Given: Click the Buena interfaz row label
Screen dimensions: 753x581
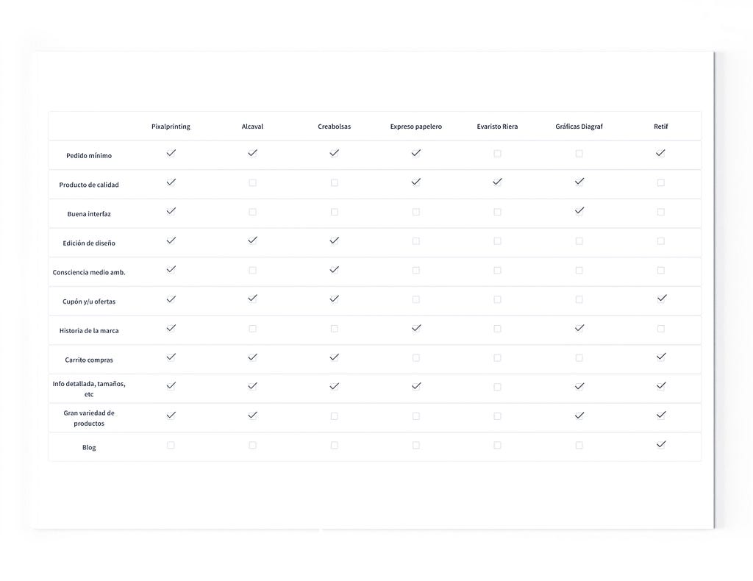Looking at the screenshot, I should [x=89, y=214].
